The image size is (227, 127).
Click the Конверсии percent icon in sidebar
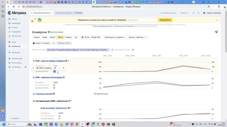[x=10, y=46]
